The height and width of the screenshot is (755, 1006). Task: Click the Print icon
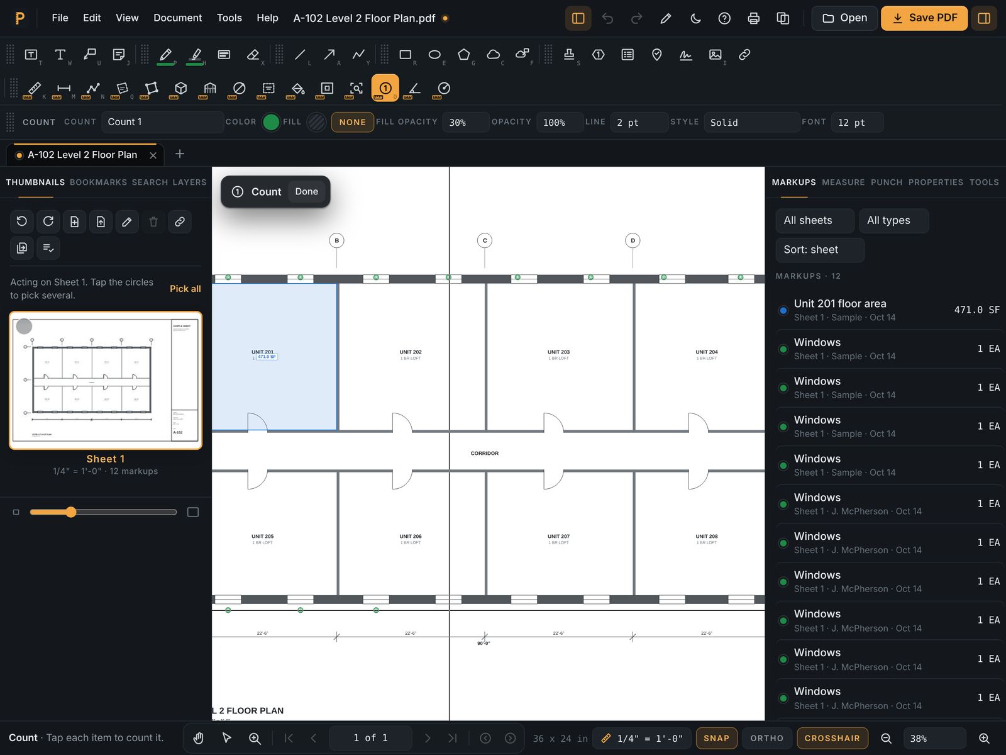(753, 18)
